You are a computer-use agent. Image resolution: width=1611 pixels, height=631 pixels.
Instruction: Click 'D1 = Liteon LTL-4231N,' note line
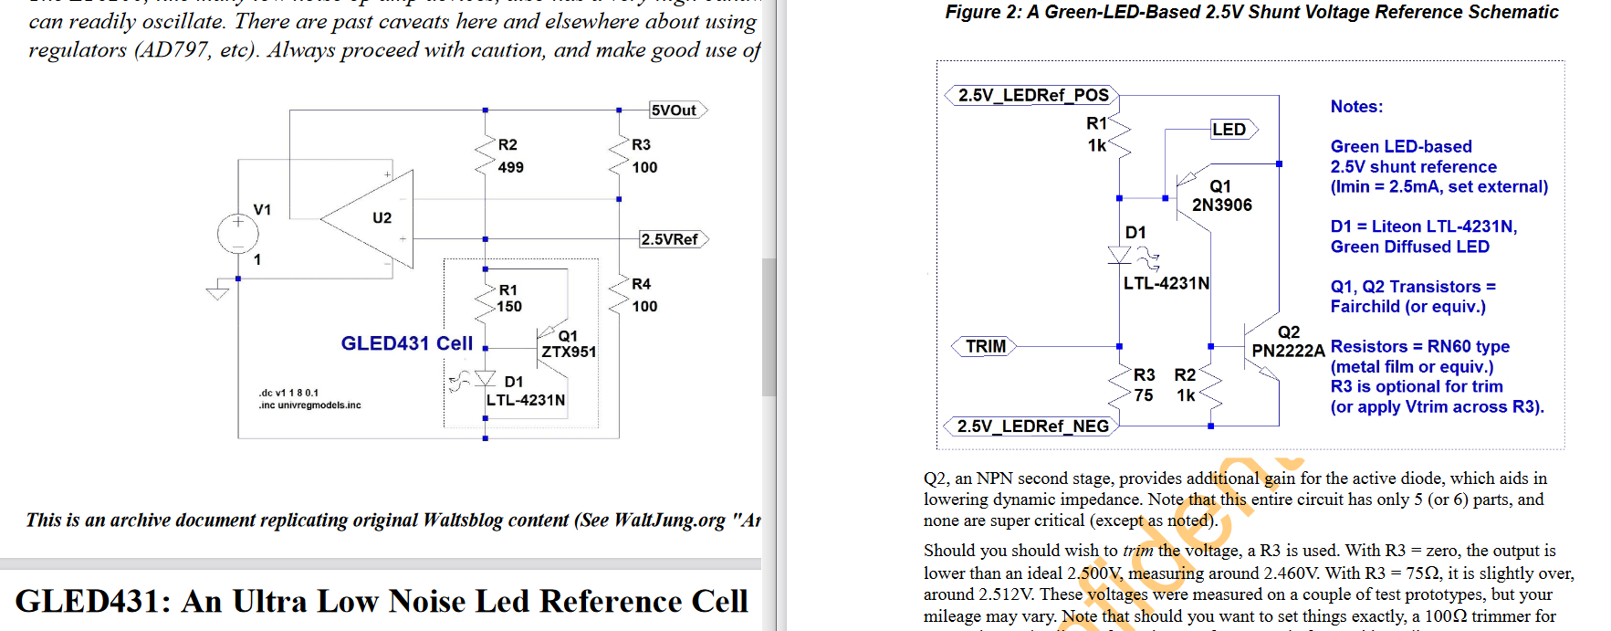click(x=1424, y=226)
